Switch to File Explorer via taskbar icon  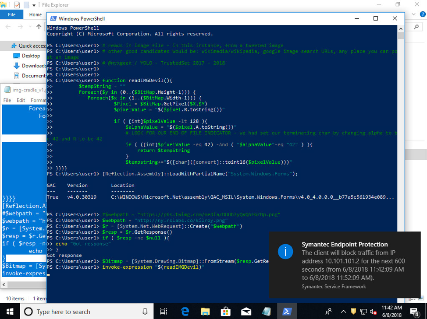coord(205,312)
